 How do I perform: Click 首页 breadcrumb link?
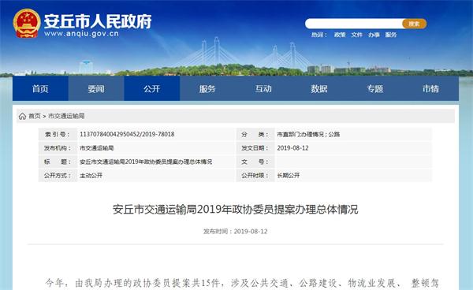[x=35, y=116]
